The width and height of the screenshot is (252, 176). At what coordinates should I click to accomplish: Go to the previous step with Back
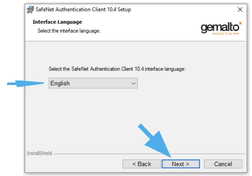[142, 164]
